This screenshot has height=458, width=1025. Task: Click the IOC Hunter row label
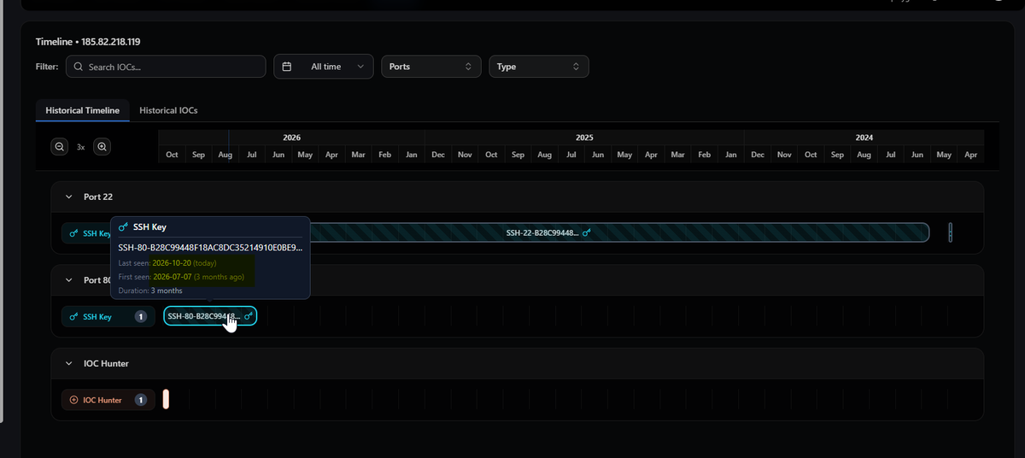click(108, 400)
